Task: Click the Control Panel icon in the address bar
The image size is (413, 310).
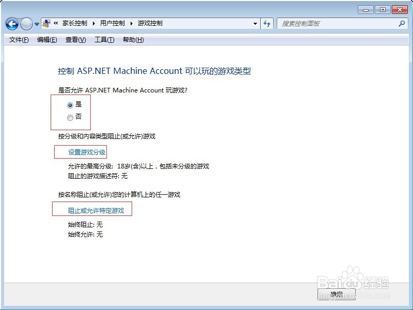Action: 45,23
